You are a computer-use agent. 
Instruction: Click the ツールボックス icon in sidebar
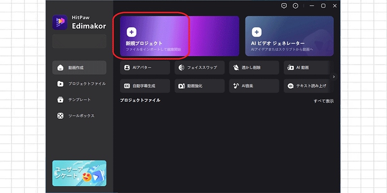(60, 116)
